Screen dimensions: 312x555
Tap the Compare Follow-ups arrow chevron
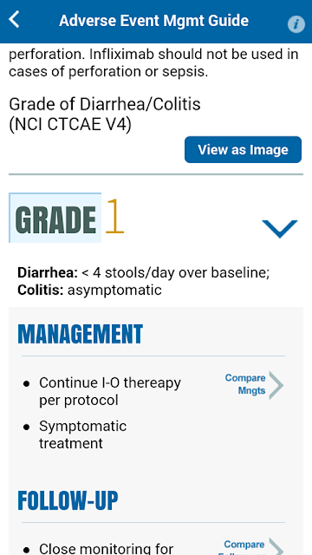tap(276, 547)
